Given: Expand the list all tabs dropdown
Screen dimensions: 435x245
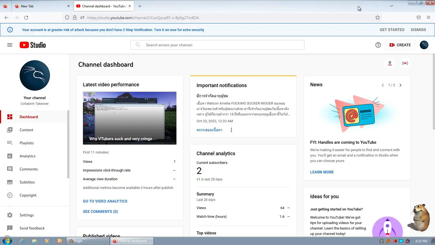Looking at the screenshot, I should (391, 6).
